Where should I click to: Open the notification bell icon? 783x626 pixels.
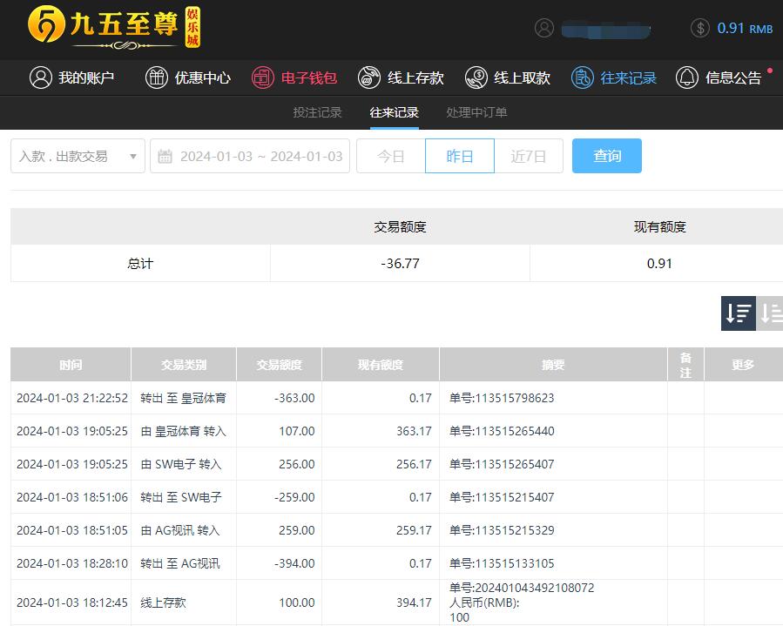687,77
